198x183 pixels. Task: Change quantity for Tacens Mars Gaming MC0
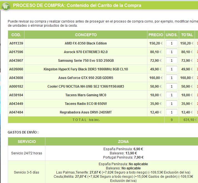(x=172, y=95)
